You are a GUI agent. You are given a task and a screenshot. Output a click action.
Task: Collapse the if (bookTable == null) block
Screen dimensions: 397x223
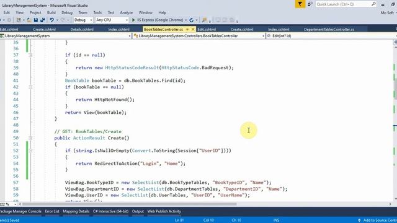tap(30, 87)
